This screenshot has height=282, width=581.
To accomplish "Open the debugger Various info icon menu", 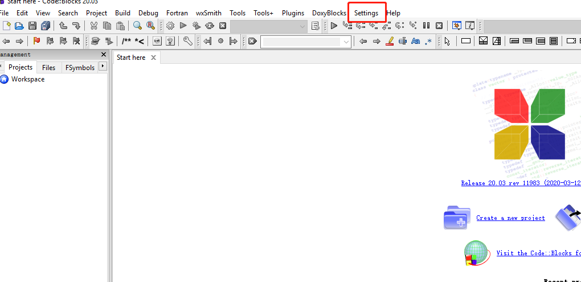I will 470,26.
